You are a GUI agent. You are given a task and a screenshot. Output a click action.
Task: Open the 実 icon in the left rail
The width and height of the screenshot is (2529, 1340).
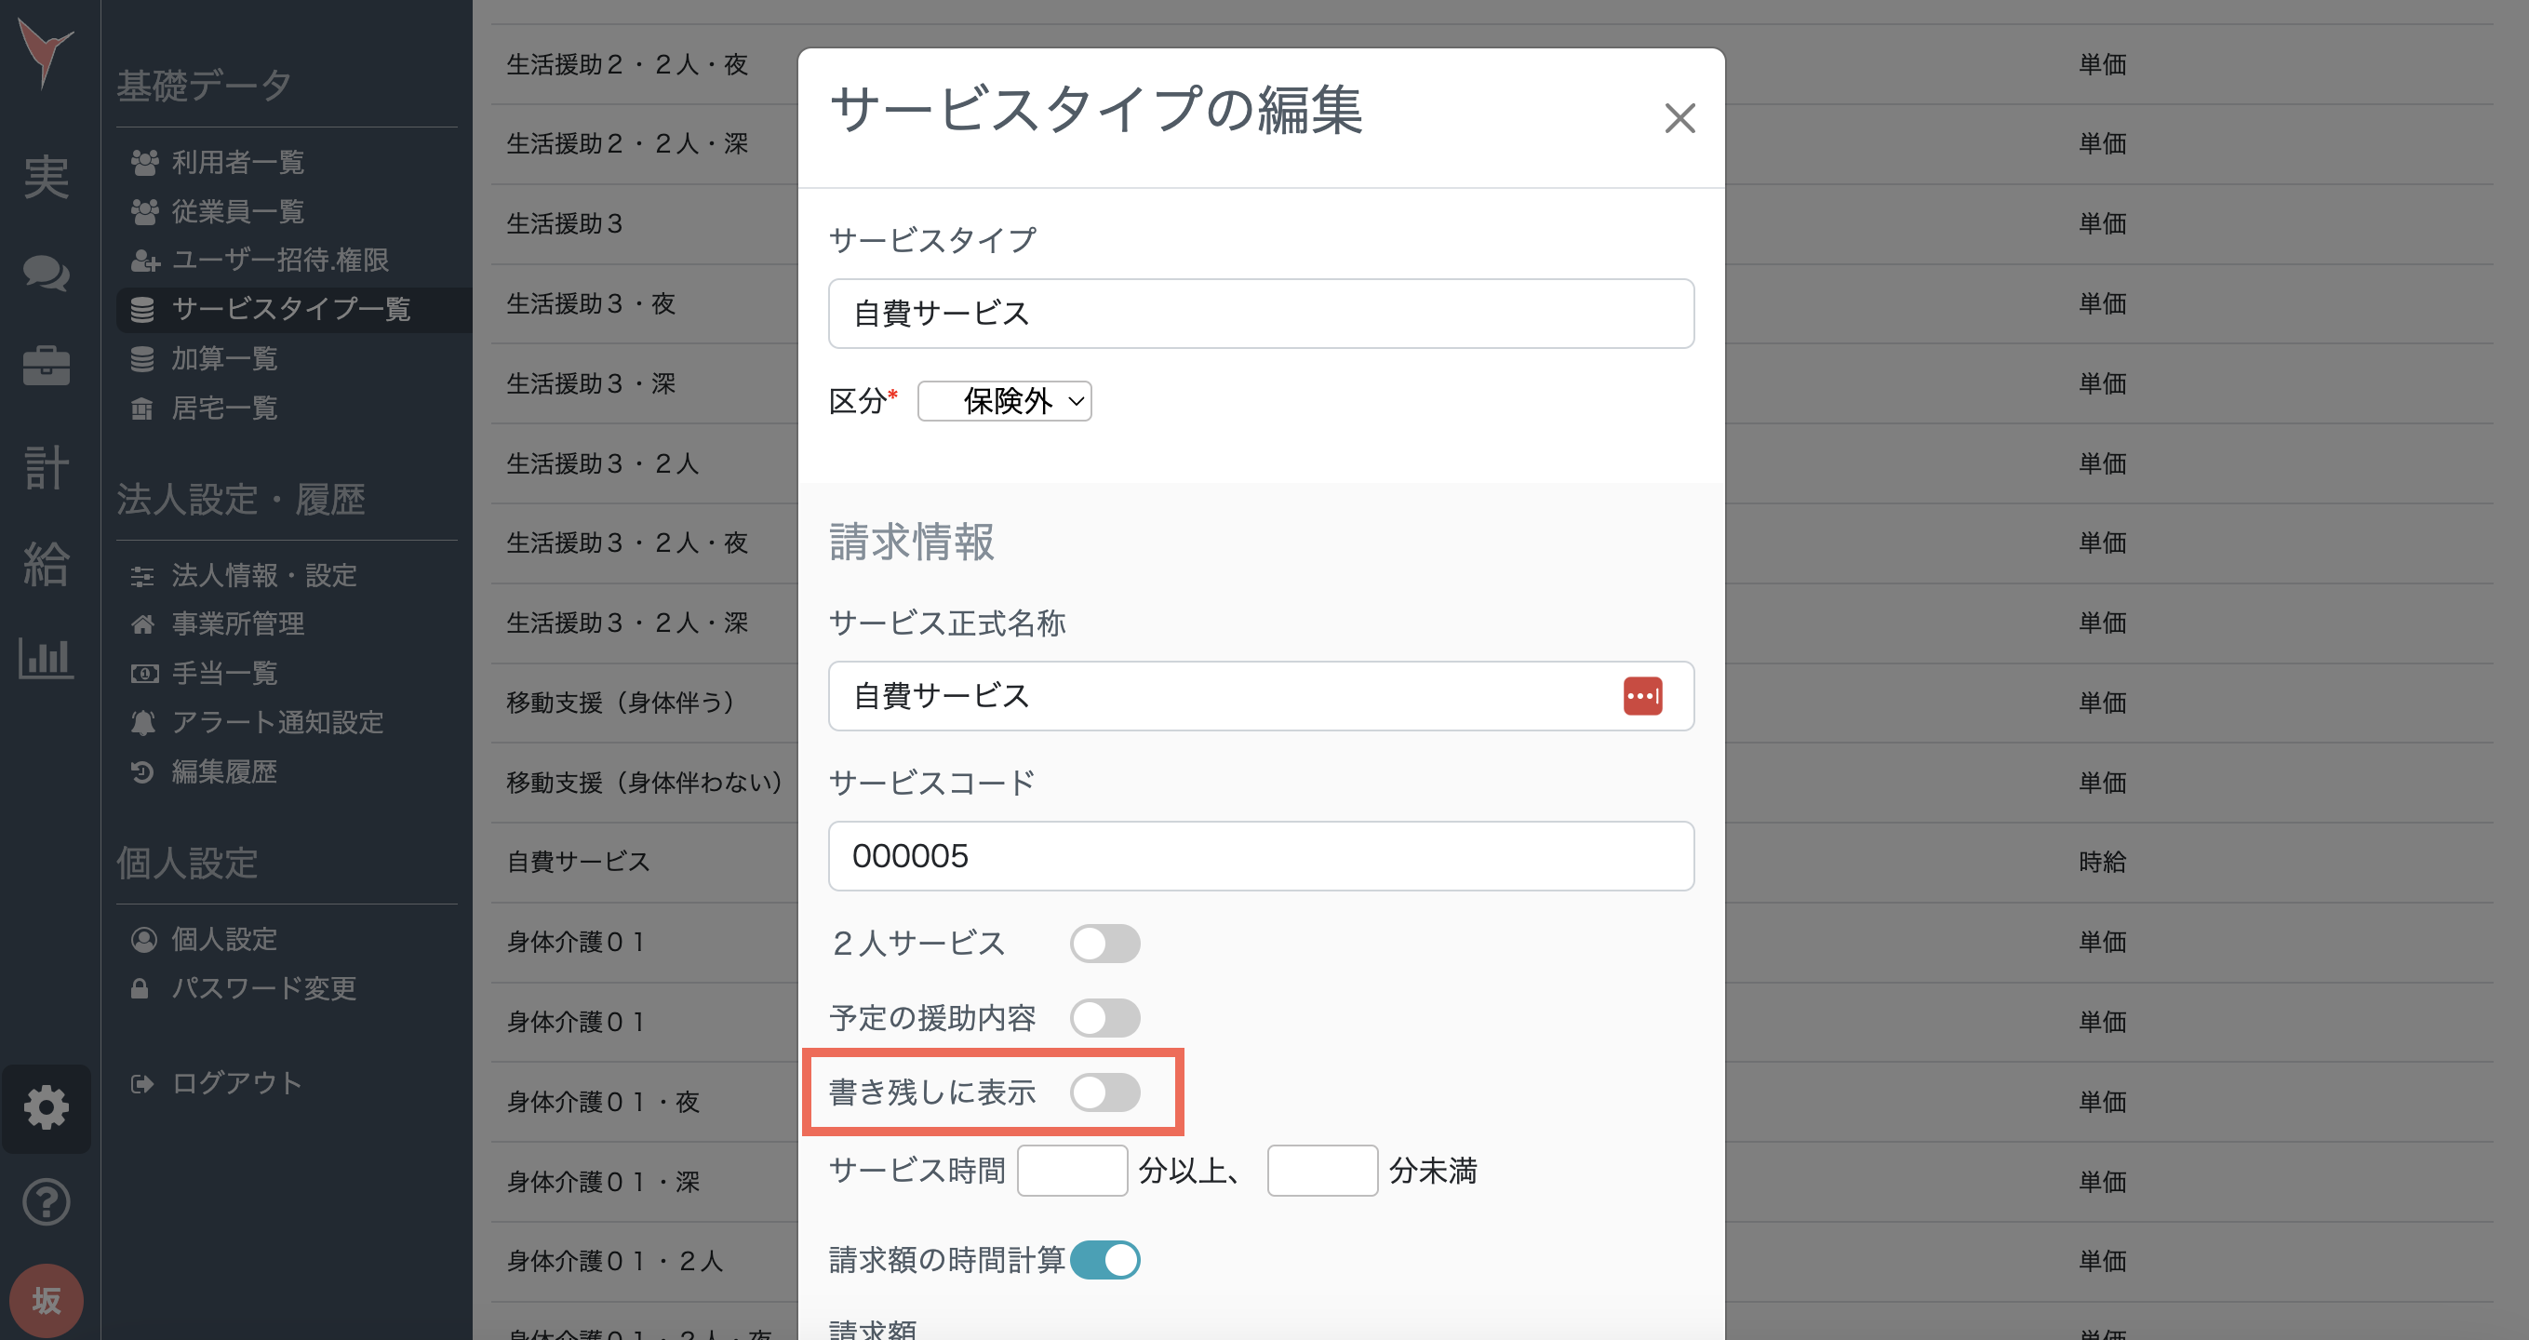coord(47,177)
